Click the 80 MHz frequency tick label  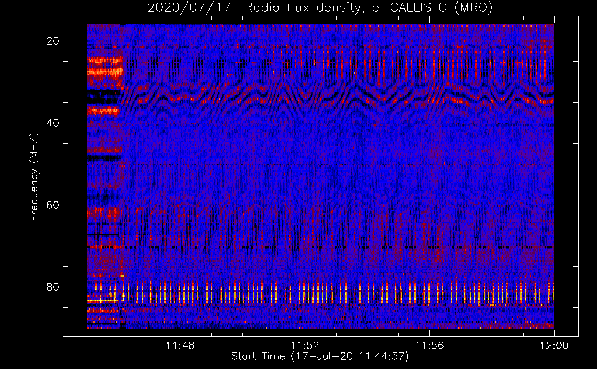[53, 287]
